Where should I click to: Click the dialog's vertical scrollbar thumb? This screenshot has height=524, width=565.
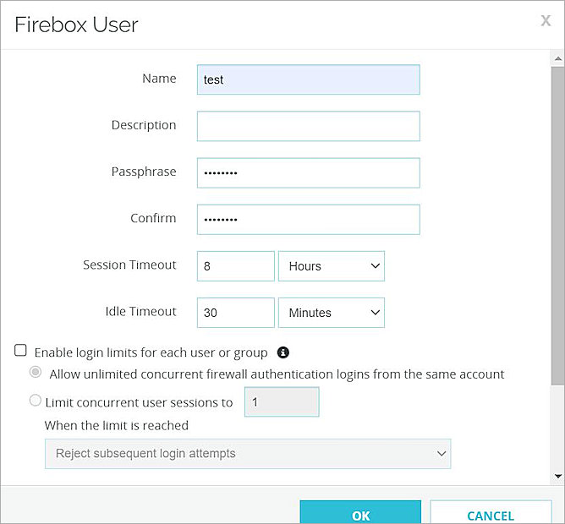pyautogui.click(x=557, y=220)
